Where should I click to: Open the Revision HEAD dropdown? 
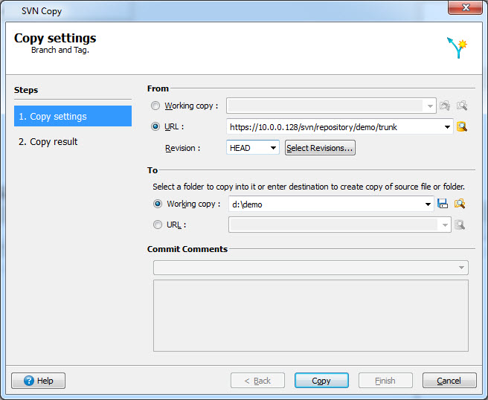point(273,148)
